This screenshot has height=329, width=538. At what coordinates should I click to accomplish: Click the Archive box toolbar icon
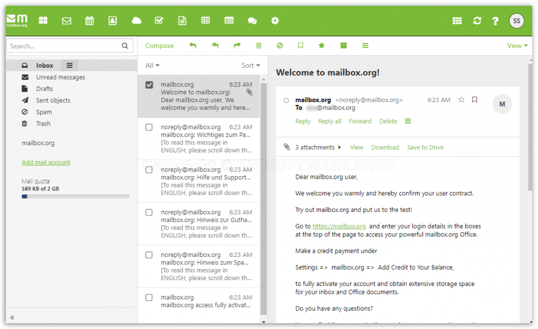(344, 45)
